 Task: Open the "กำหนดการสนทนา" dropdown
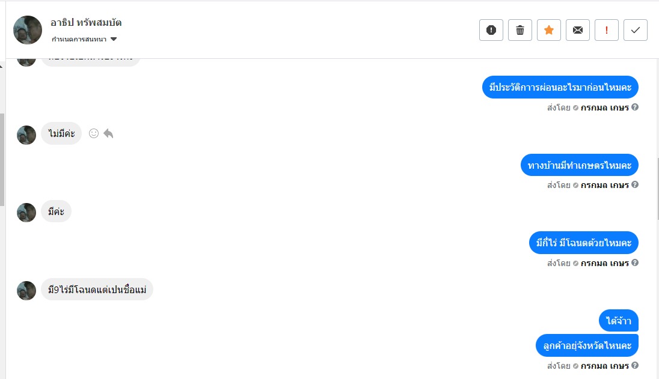click(114, 40)
